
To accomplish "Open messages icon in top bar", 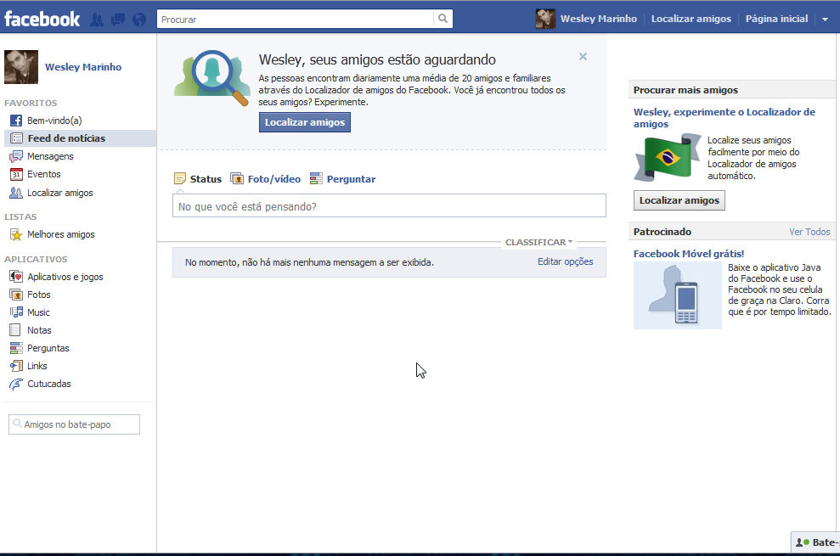I will point(118,19).
